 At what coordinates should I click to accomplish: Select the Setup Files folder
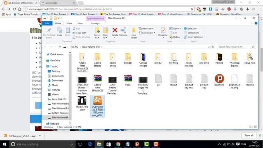pyautogui.click(x=250, y=58)
